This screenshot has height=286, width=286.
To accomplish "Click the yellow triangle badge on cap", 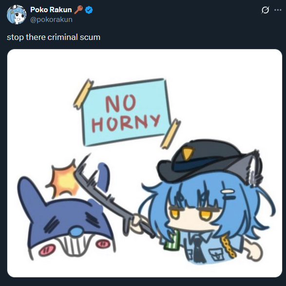I will (x=188, y=153).
